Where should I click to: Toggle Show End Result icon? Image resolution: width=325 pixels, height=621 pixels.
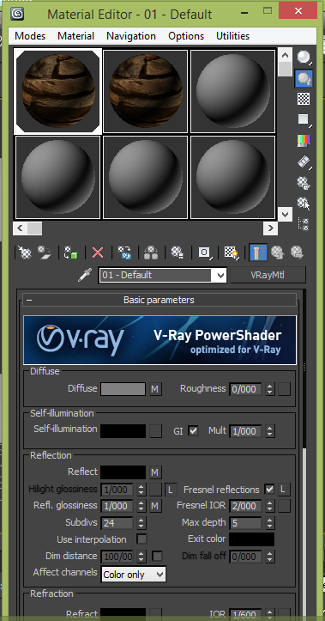(x=258, y=253)
